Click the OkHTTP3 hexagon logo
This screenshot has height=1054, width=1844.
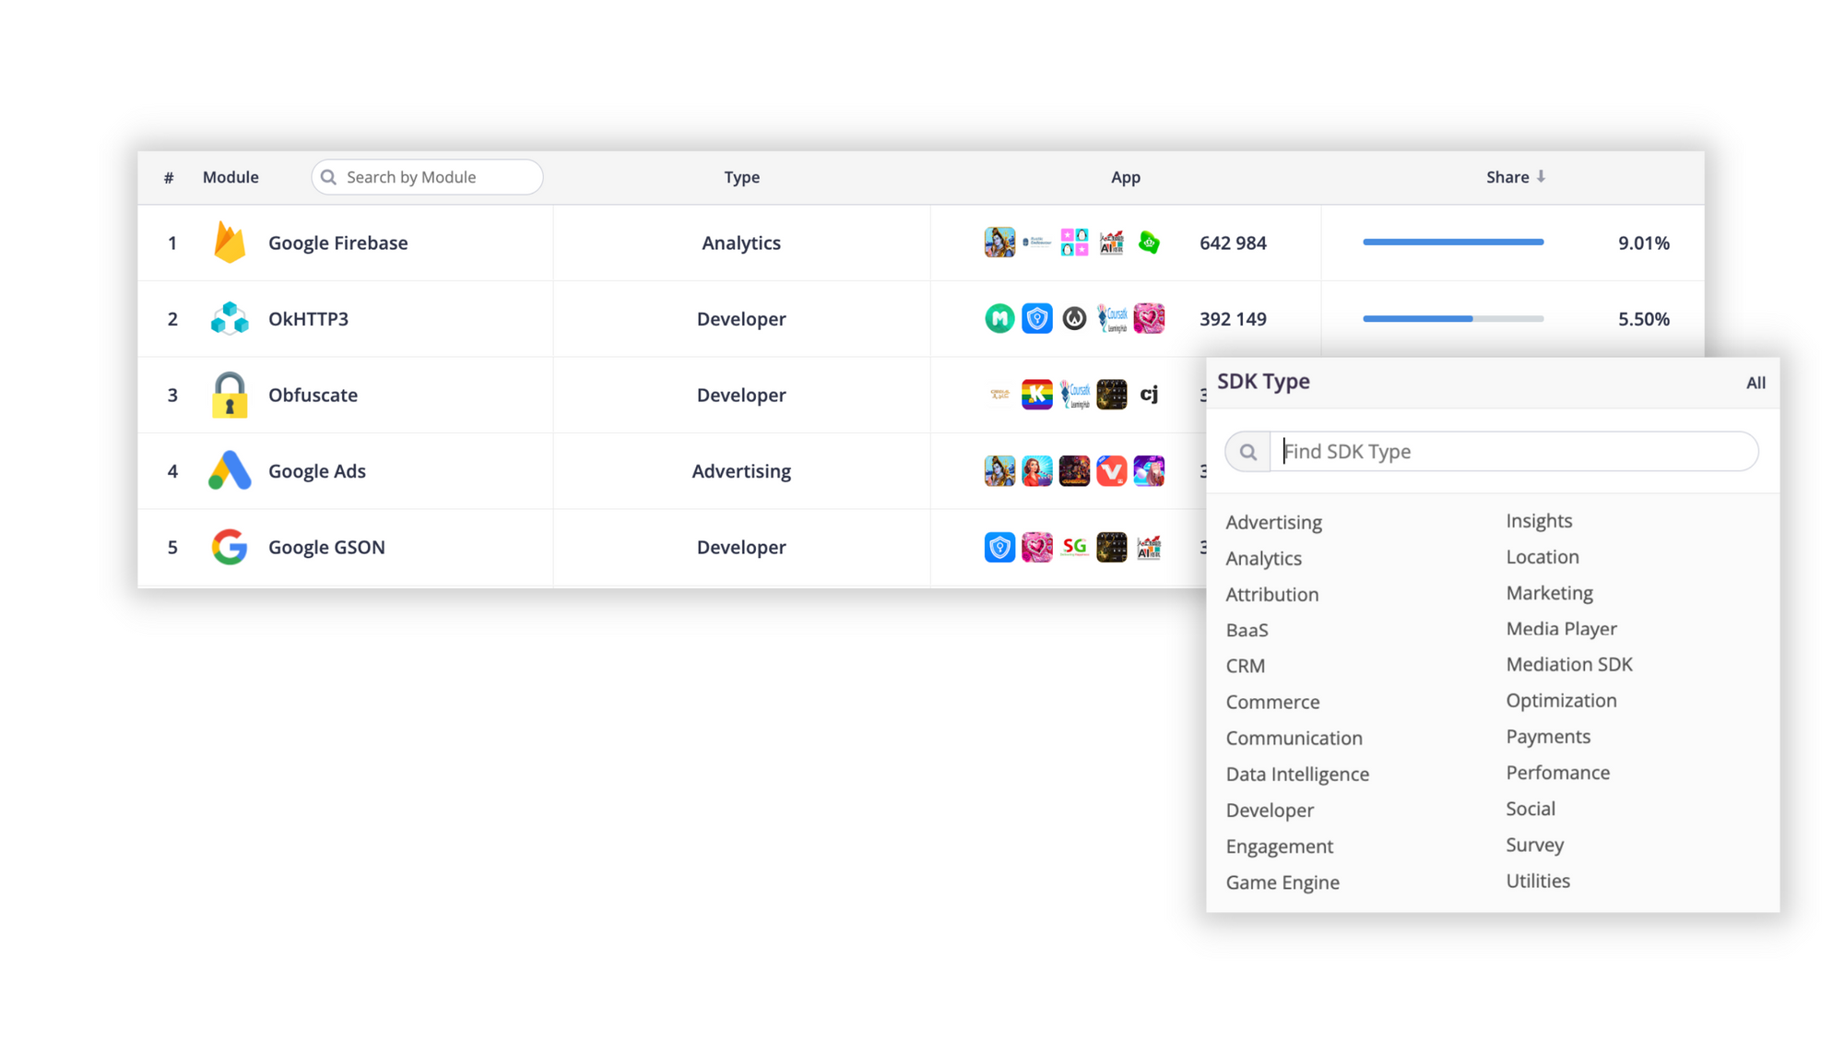coord(230,319)
